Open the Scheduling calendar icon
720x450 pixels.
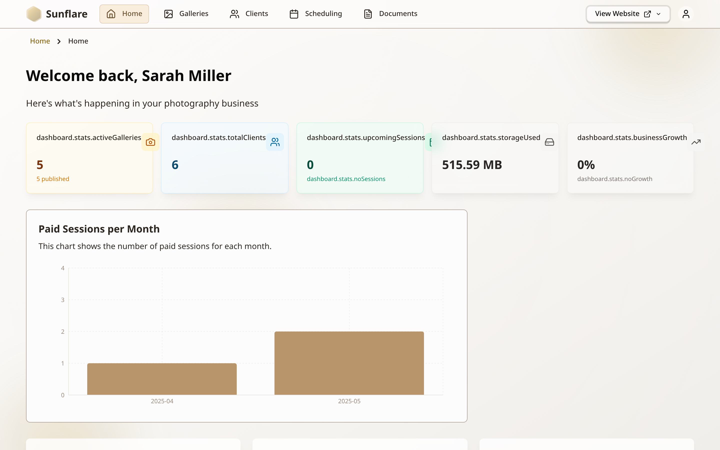[294, 14]
